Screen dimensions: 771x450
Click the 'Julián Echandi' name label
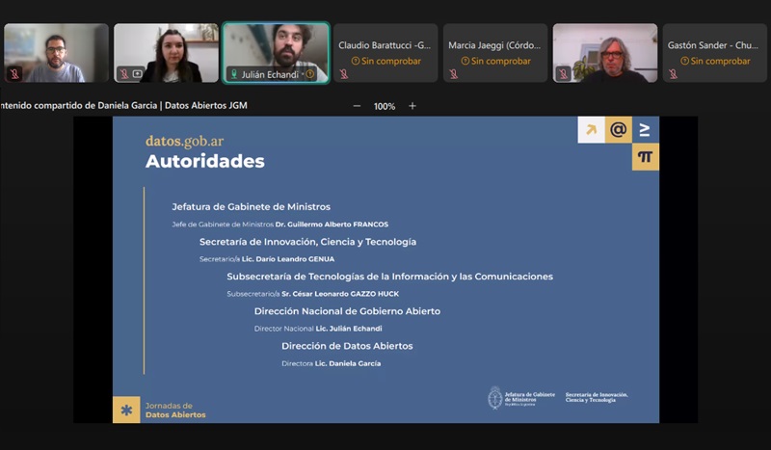point(270,75)
